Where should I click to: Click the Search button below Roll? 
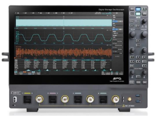[x=138, y=45]
